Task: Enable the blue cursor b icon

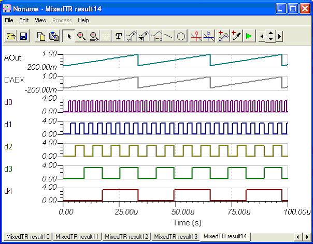Action: [x=209, y=36]
